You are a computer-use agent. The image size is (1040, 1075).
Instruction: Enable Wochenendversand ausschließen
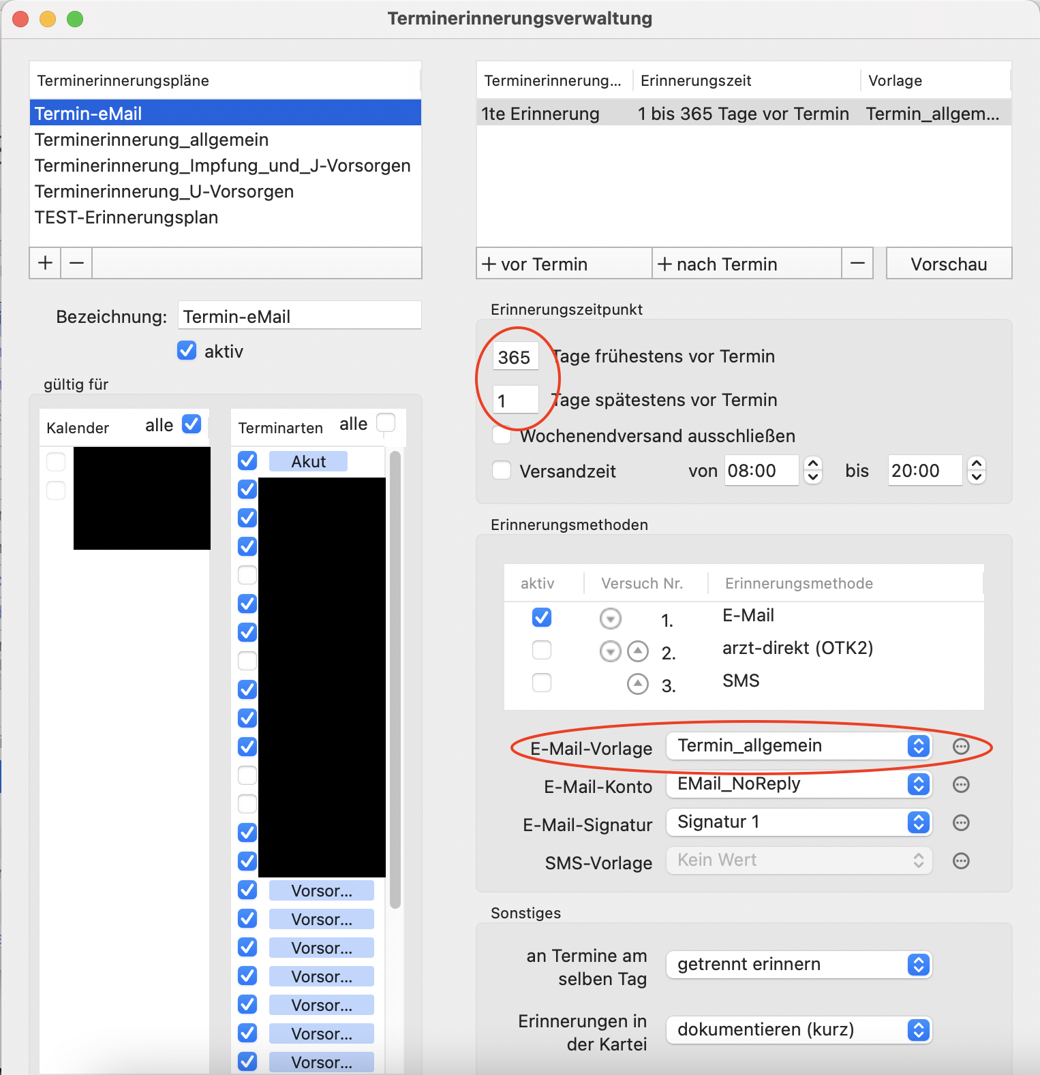(502, 435)
